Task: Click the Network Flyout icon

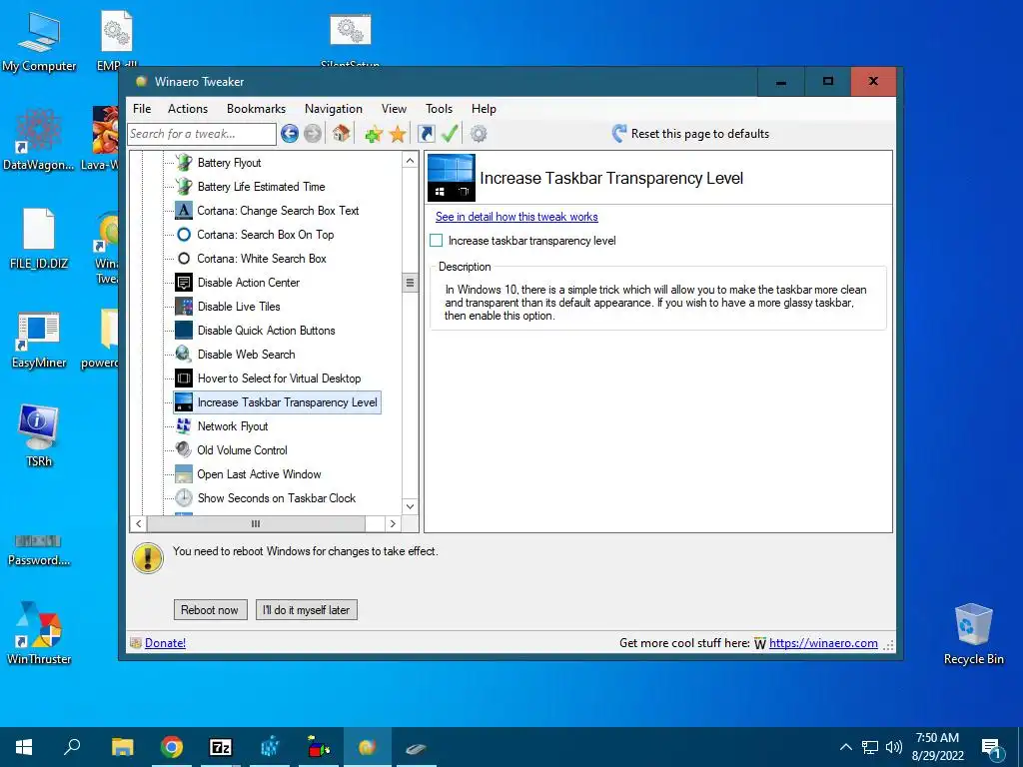Action: coord(184,426)
